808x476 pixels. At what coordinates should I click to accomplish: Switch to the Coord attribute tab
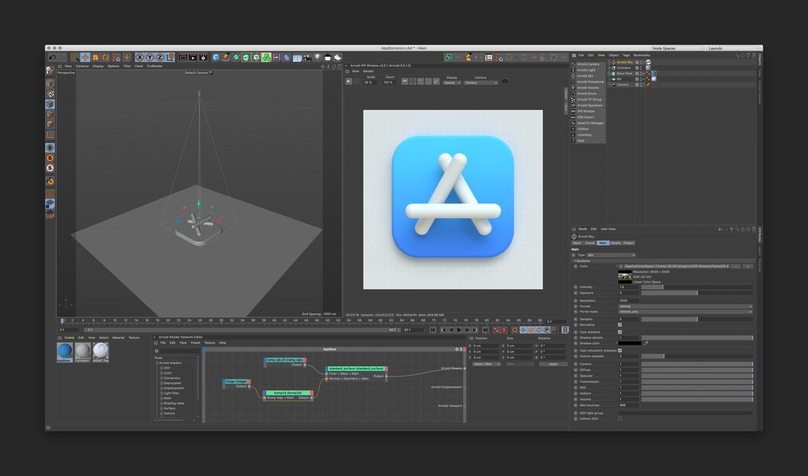point(589,243)
